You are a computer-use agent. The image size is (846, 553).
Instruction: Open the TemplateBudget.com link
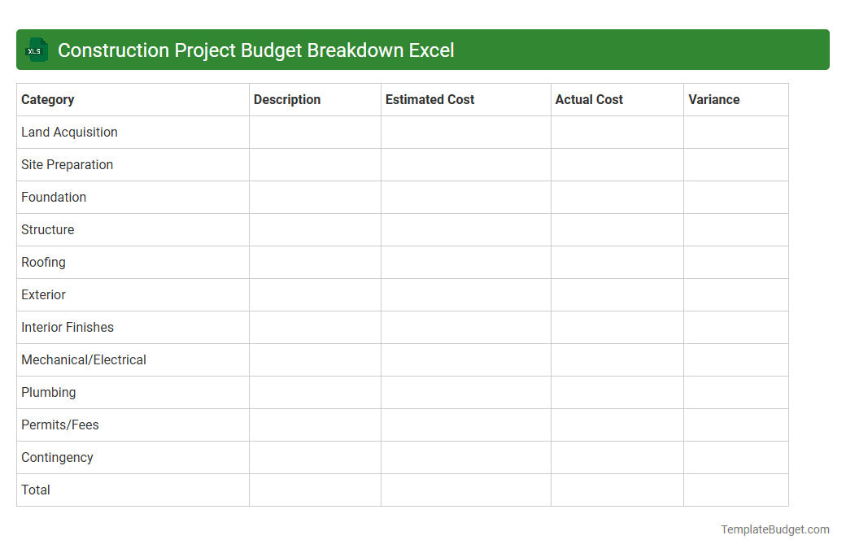tap(774, 529)
